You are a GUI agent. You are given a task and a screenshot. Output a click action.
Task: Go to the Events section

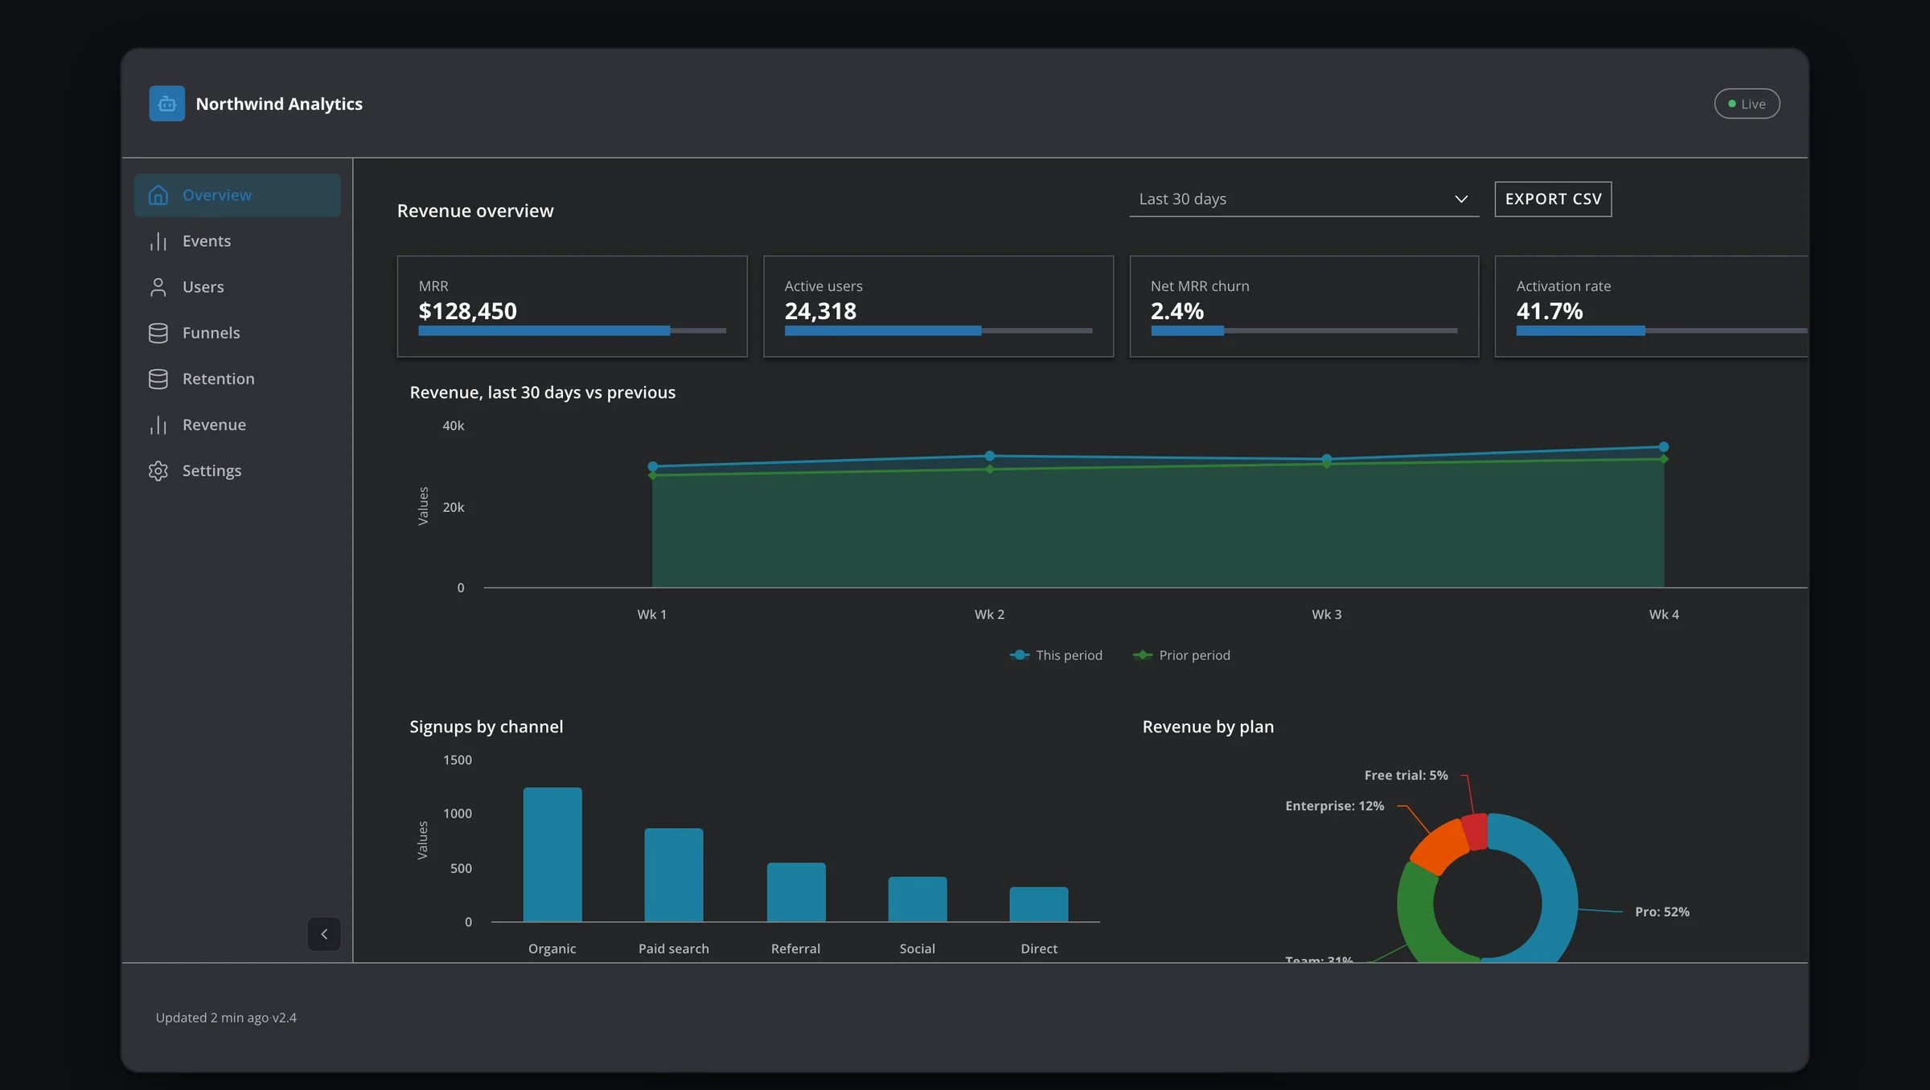coord(237,241)
